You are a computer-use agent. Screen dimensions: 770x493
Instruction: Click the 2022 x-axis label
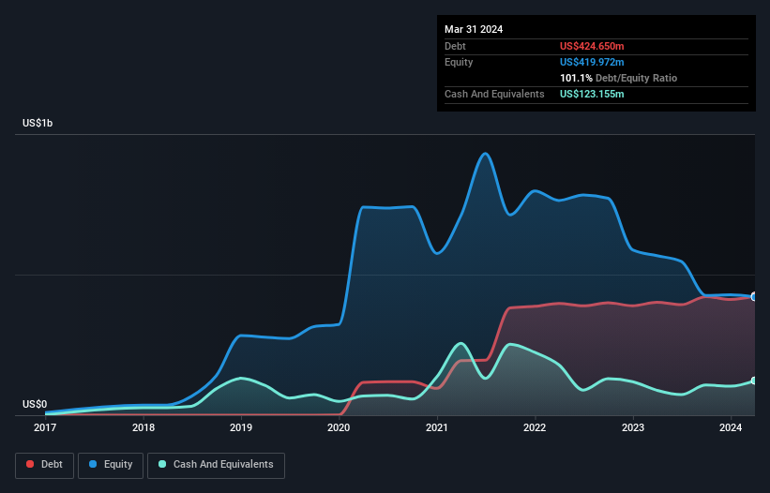click(x=535, y=427)
